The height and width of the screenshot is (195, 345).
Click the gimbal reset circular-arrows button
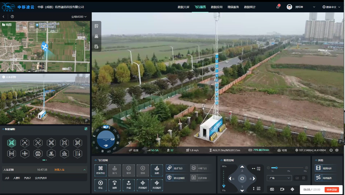pyautogui.click(x=242, y=178)
